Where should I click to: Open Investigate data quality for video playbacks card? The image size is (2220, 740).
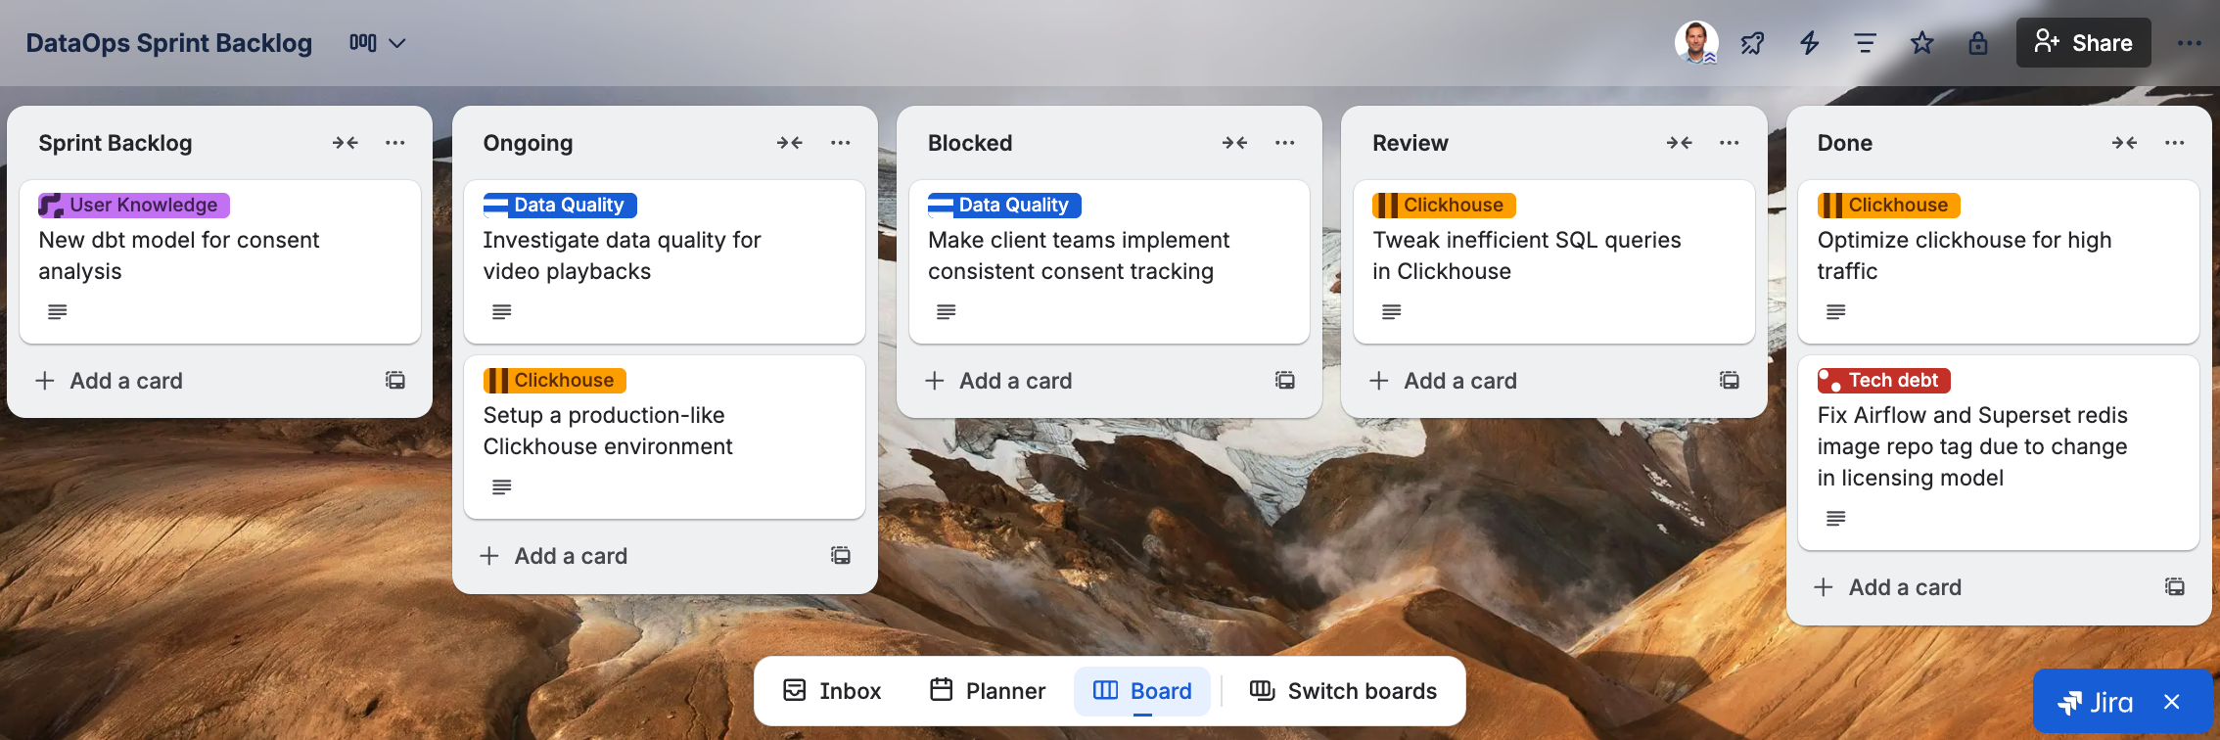(665, 261)
